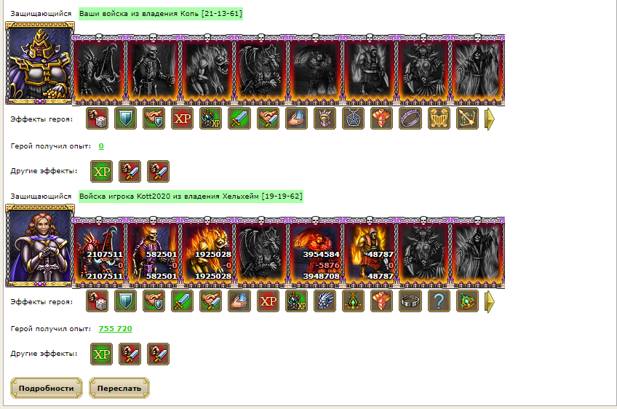Click the golden lyre hero effect icon
617x409 pixels.
pyautogui.click(x=439, y=119)
